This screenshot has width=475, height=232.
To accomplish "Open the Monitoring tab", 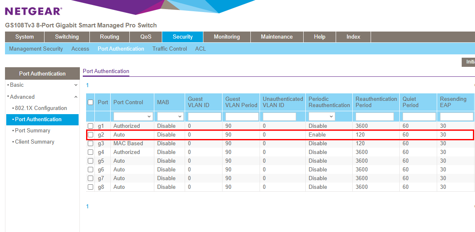I will 227,37.
